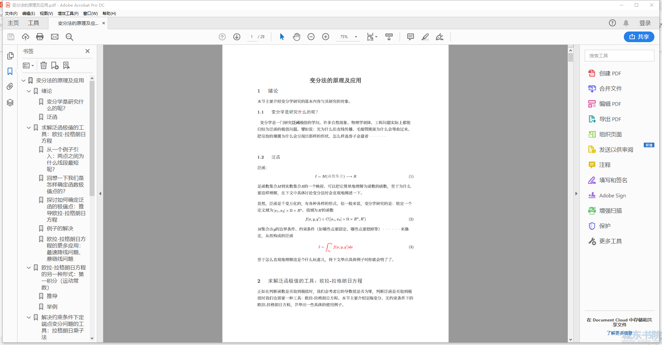
Task: Click the 了解更多信息 link
Action: 619,333
